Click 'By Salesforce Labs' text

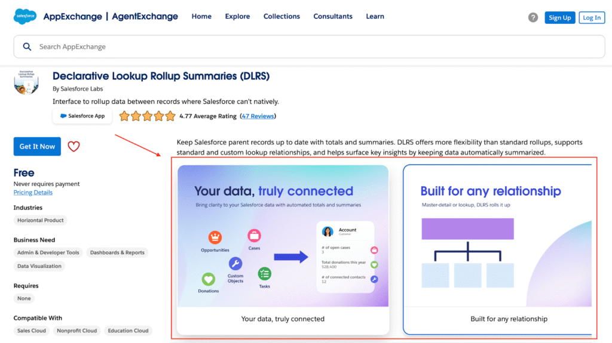tap(78, 89)
